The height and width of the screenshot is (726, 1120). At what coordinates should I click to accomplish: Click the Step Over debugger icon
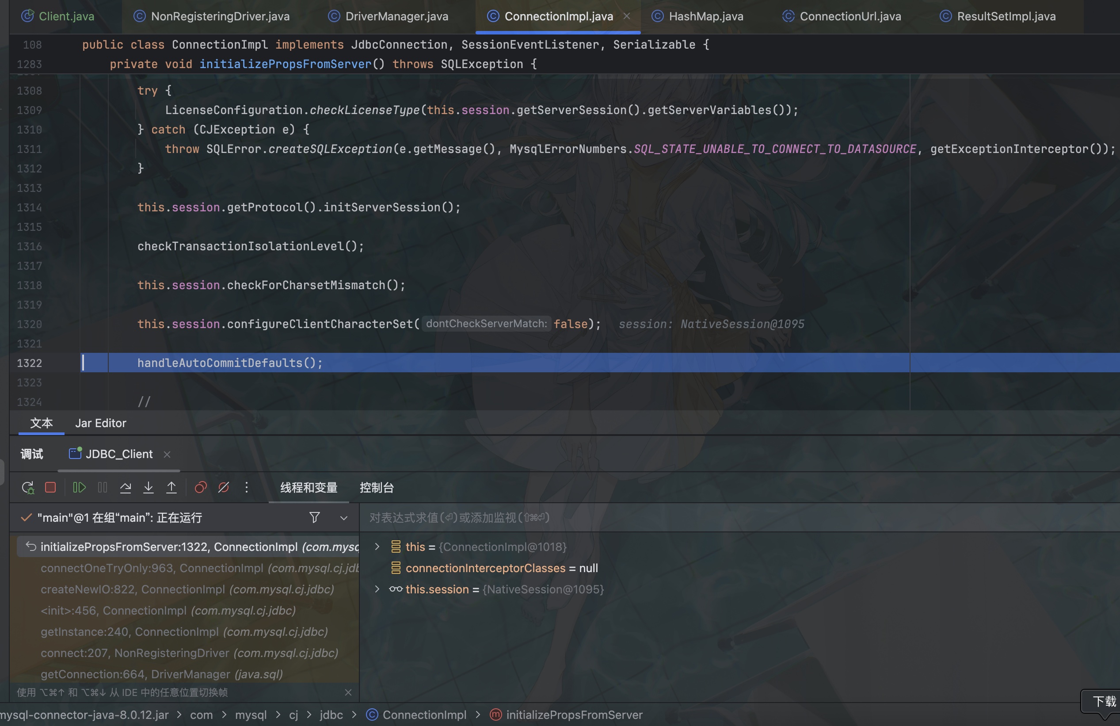125,487
